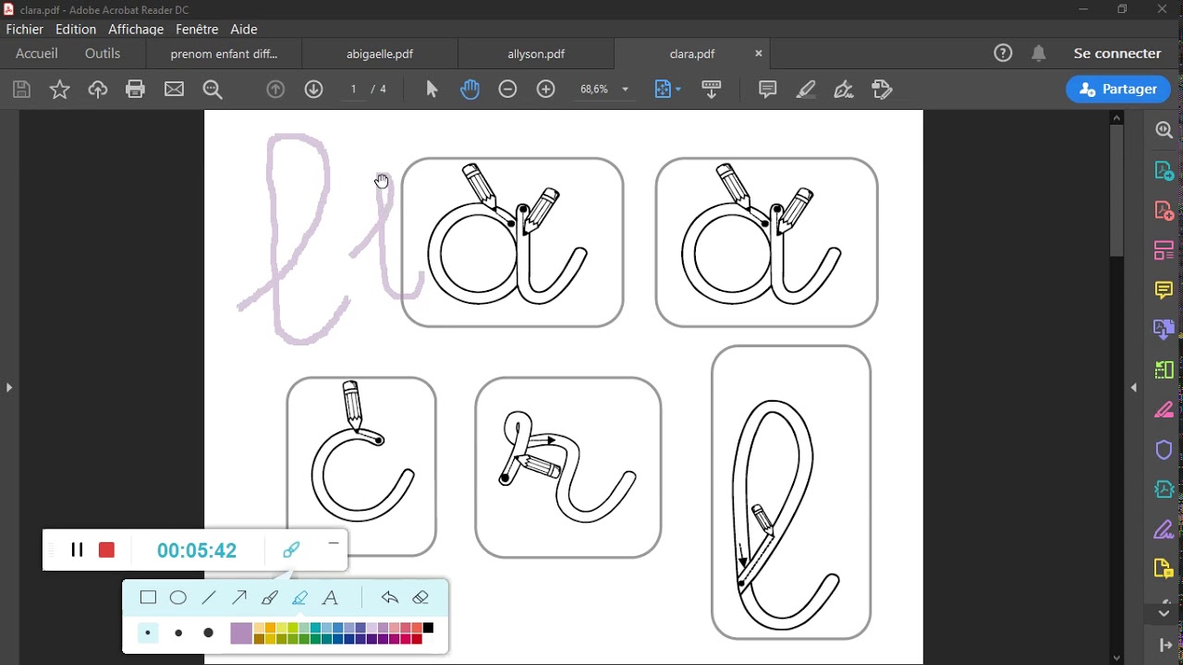Click Se connecter to sign in
The width and height of the screenshot is (1183, 665).
(1117, 54)
